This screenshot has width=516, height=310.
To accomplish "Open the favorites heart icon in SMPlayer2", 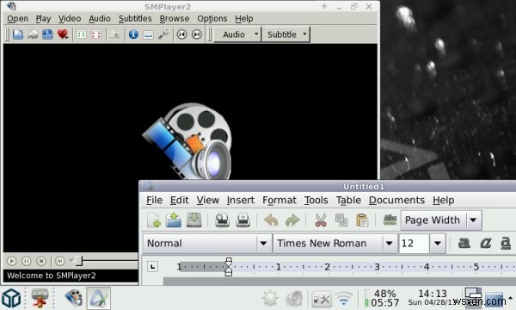I will point(63,34).
